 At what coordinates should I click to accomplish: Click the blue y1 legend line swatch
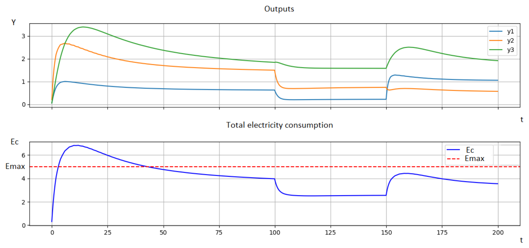(496, 31)
